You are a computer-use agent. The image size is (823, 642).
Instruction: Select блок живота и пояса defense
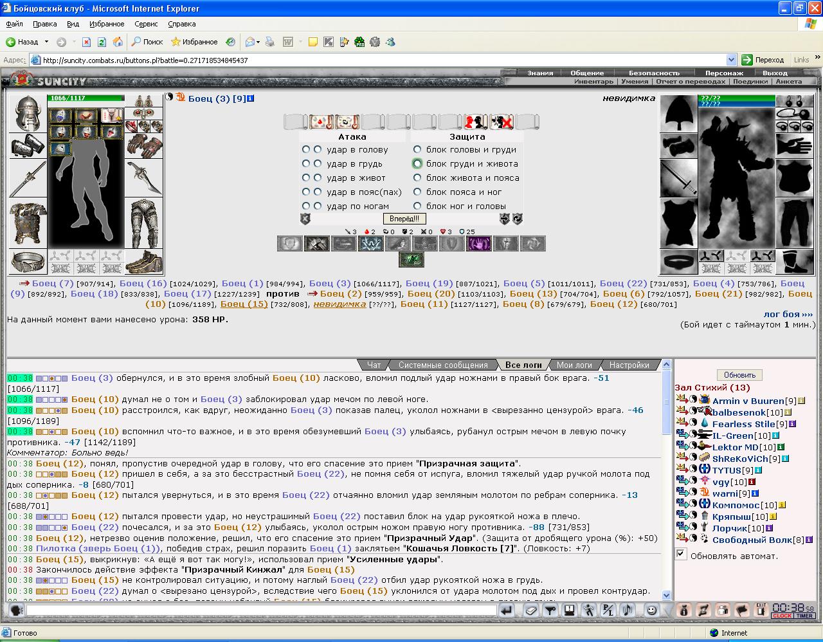(x=417, y=178)
